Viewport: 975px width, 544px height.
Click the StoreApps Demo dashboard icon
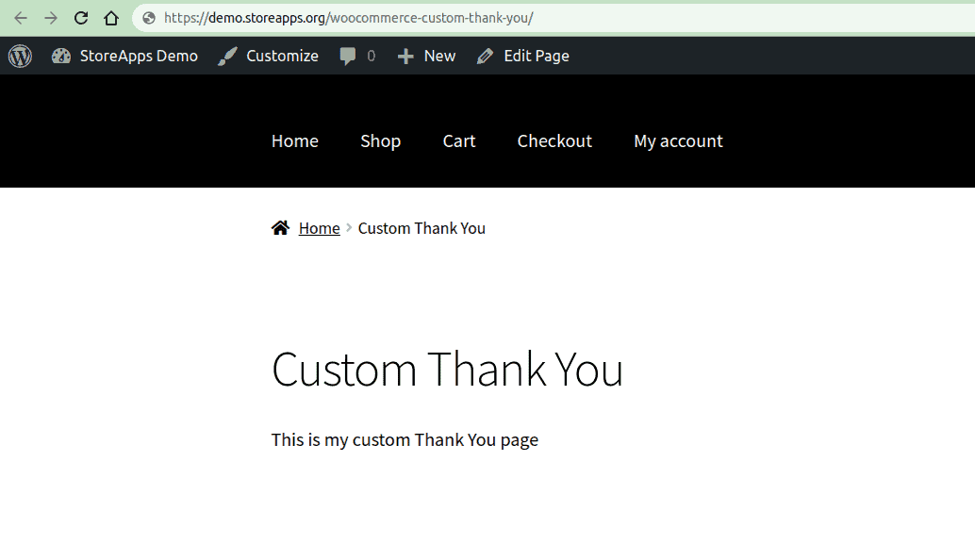click(61, 56)
